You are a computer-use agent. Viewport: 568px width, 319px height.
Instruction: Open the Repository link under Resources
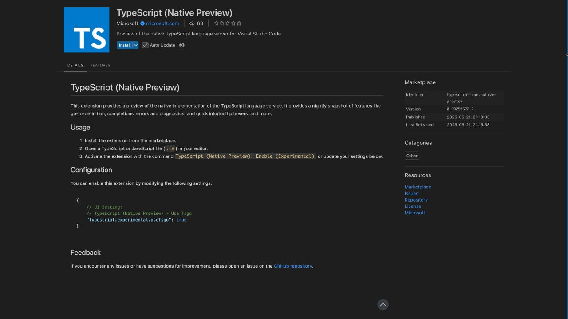(x=416, y=200)
